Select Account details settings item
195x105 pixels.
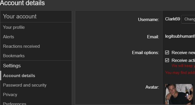pos(19,76)
